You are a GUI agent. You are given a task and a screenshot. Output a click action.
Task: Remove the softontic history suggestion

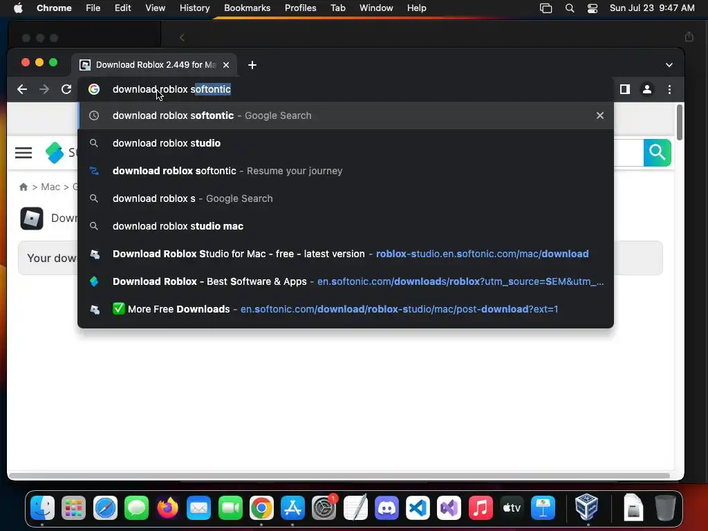(x=600, y=115)
